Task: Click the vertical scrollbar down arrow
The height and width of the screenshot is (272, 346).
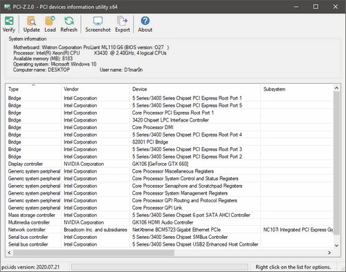Action: click(x=336, y=245)
